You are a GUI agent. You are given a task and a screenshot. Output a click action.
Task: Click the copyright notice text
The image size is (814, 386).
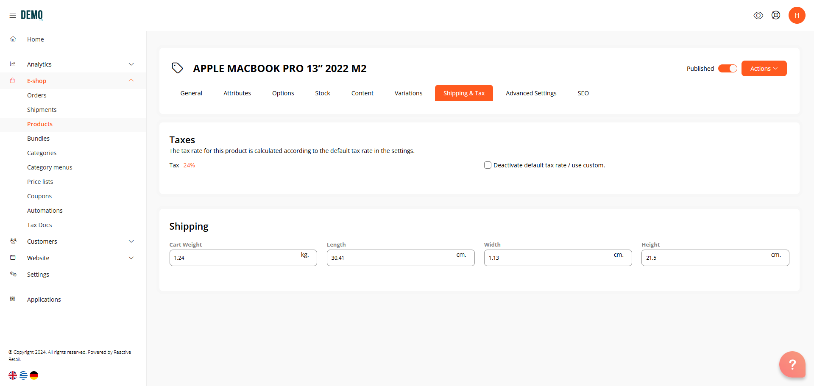[70, 355]
